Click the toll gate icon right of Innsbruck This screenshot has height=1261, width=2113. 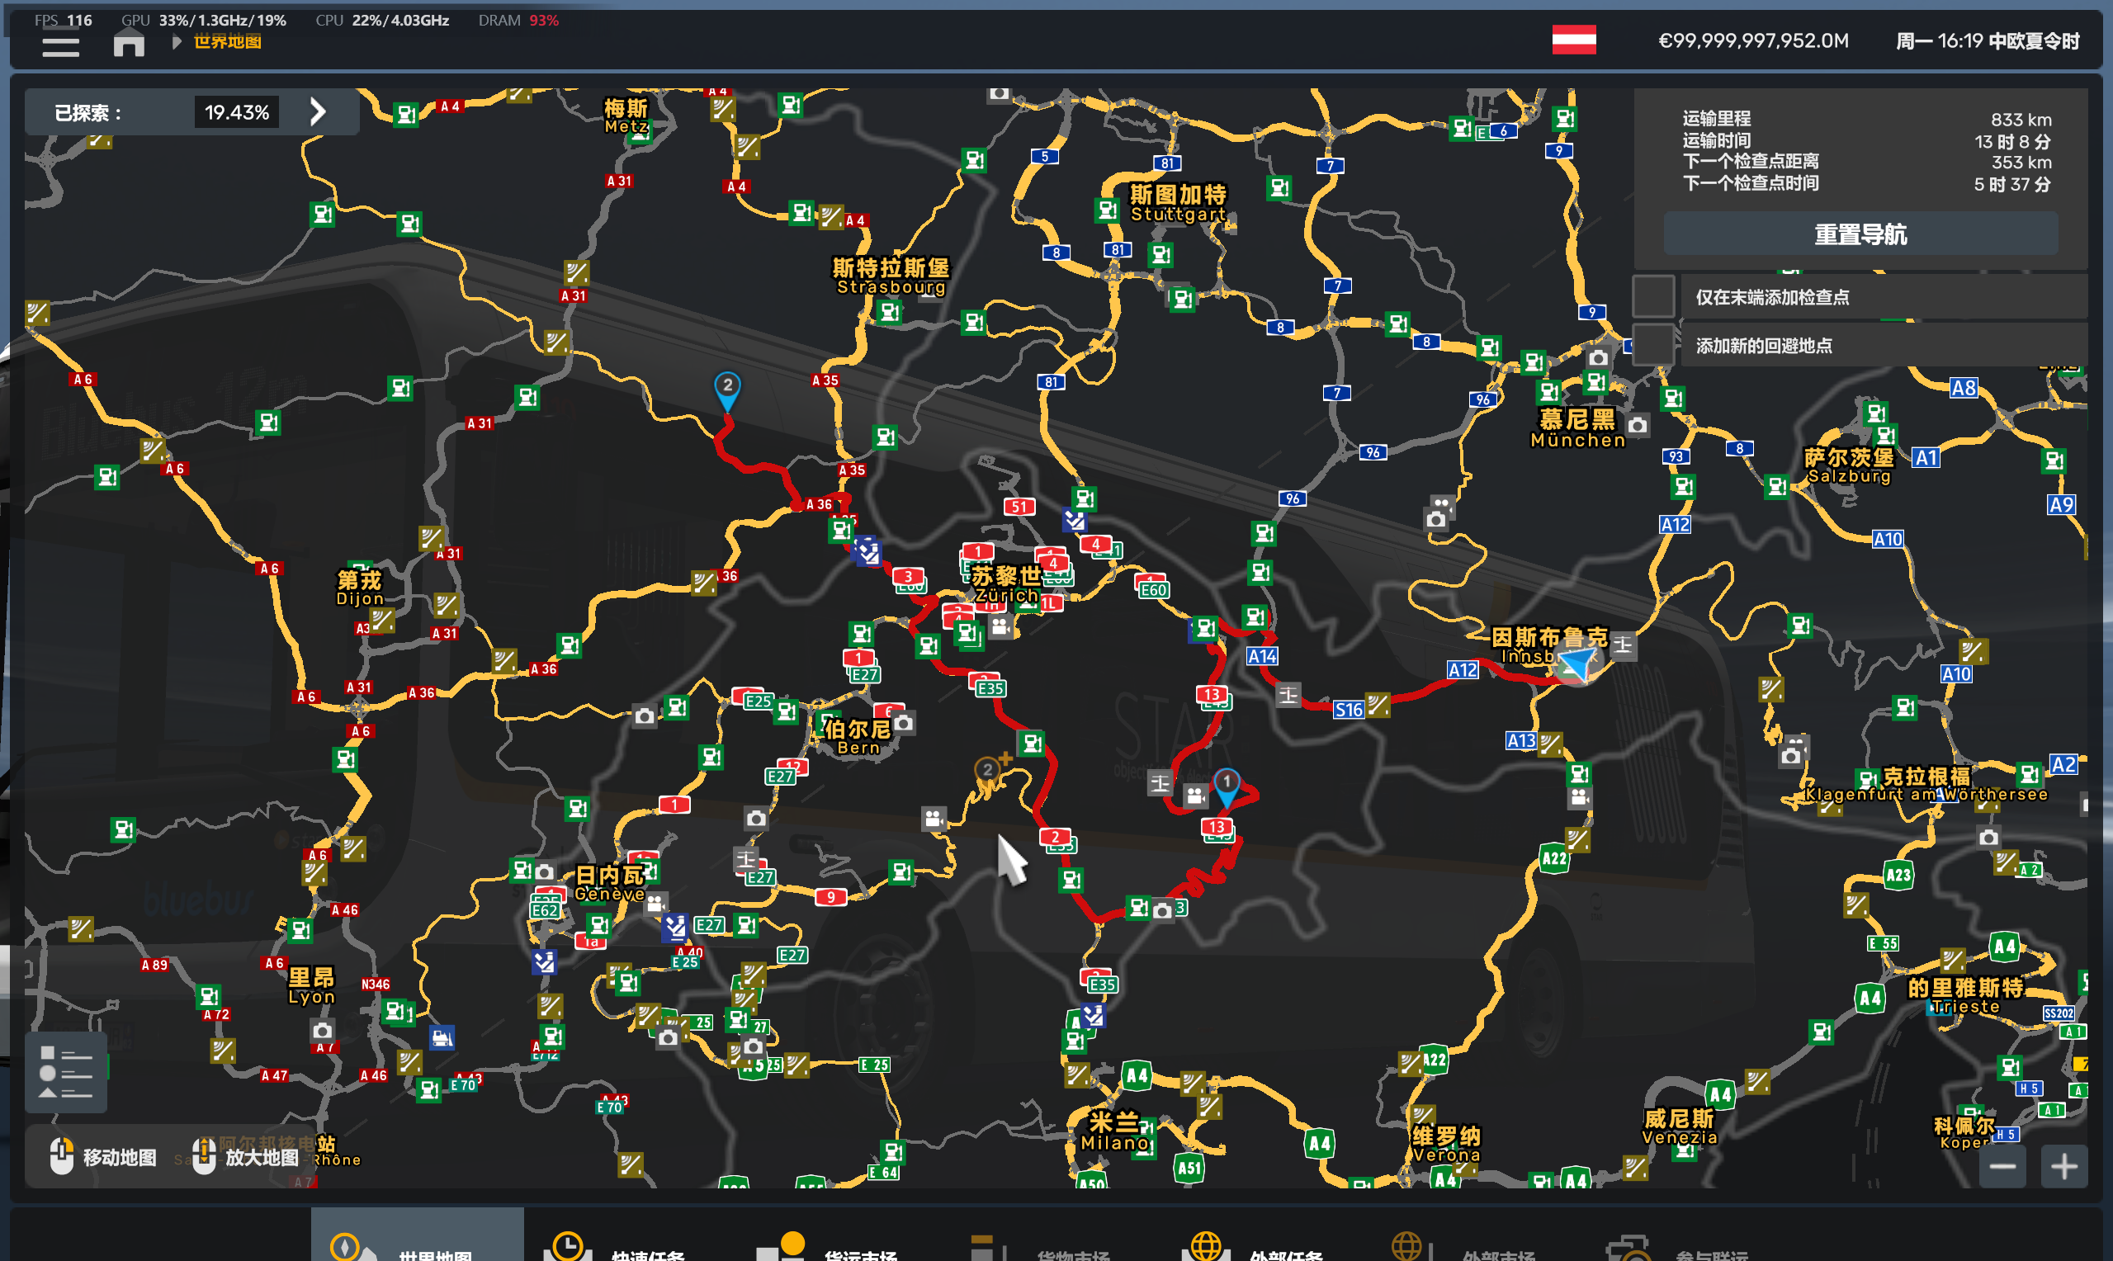pyautogui.click(x=1622, y=645)
